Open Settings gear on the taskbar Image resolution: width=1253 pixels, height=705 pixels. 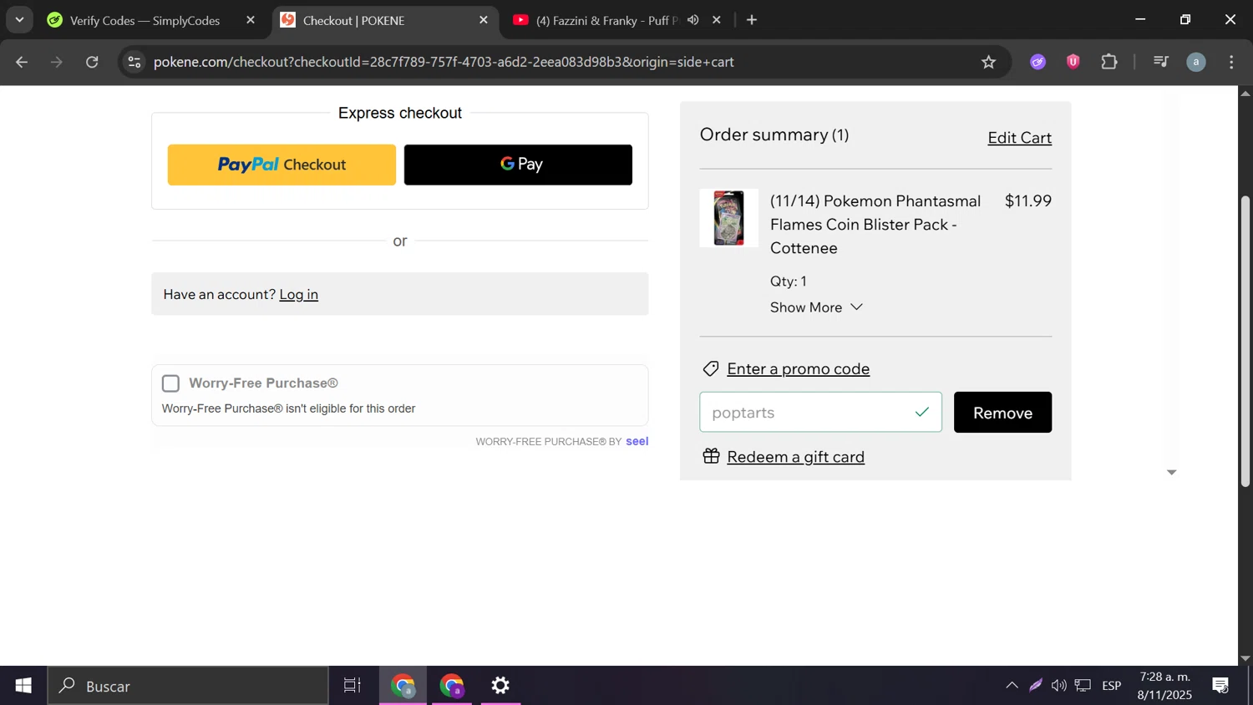pos(500,686)
